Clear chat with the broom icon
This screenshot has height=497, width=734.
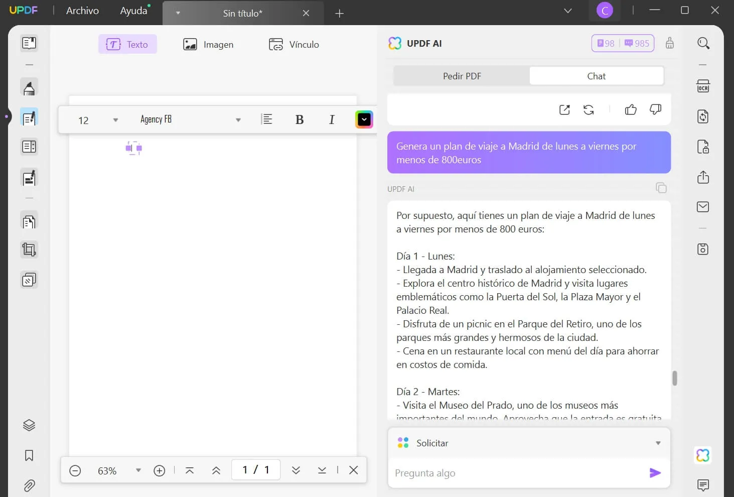pos(670,43)
